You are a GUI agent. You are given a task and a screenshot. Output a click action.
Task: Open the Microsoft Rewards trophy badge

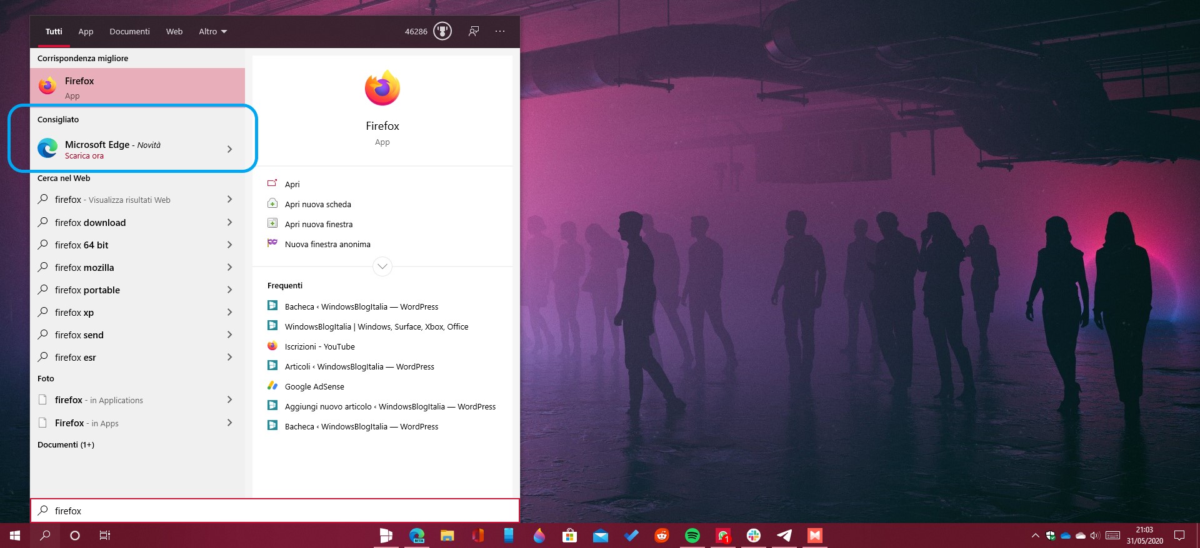pos(442,31)
